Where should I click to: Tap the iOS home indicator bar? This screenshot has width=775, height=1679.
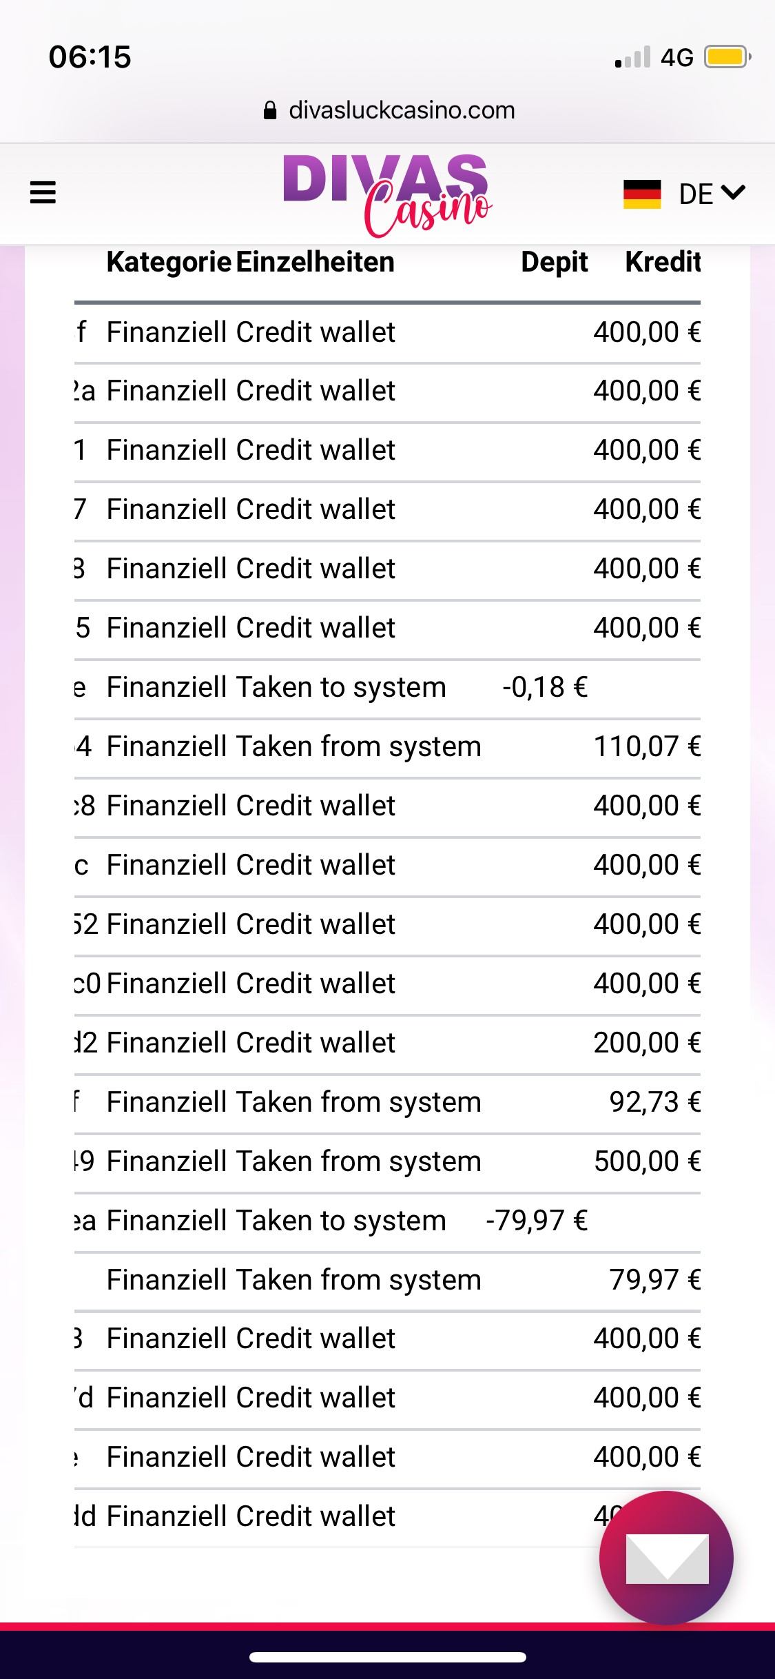[388, 1657]
